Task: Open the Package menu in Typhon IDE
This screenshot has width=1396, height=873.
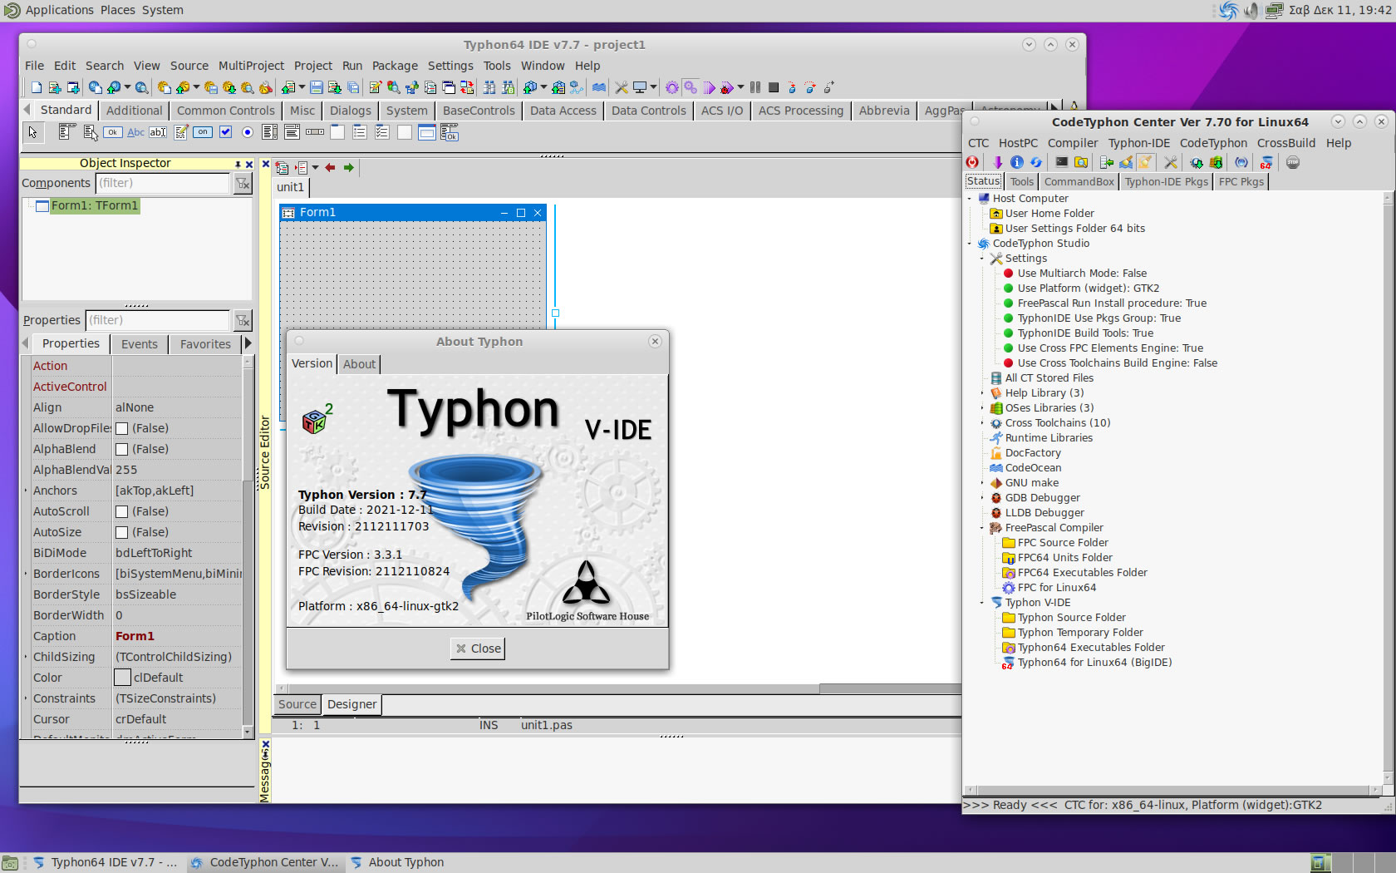Action: click(x=395, y=66)
